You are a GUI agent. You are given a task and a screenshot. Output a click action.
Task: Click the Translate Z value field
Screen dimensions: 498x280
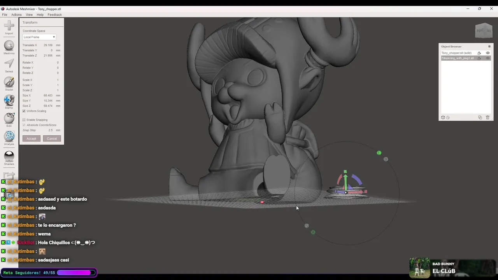(x=48, y=56)
